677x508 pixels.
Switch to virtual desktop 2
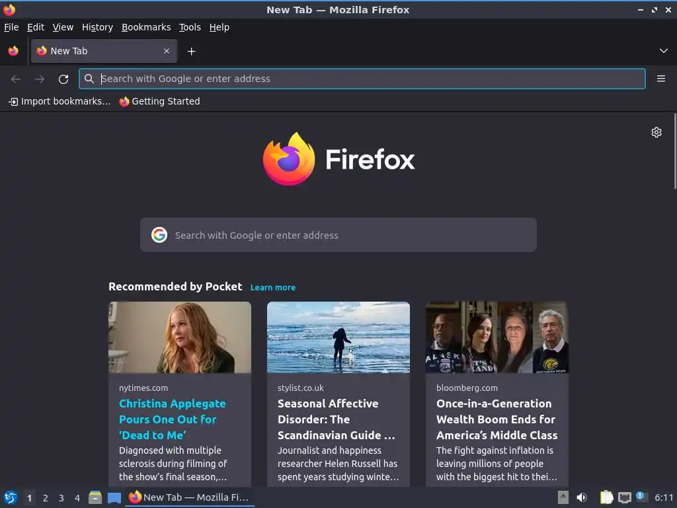point(46,498)
